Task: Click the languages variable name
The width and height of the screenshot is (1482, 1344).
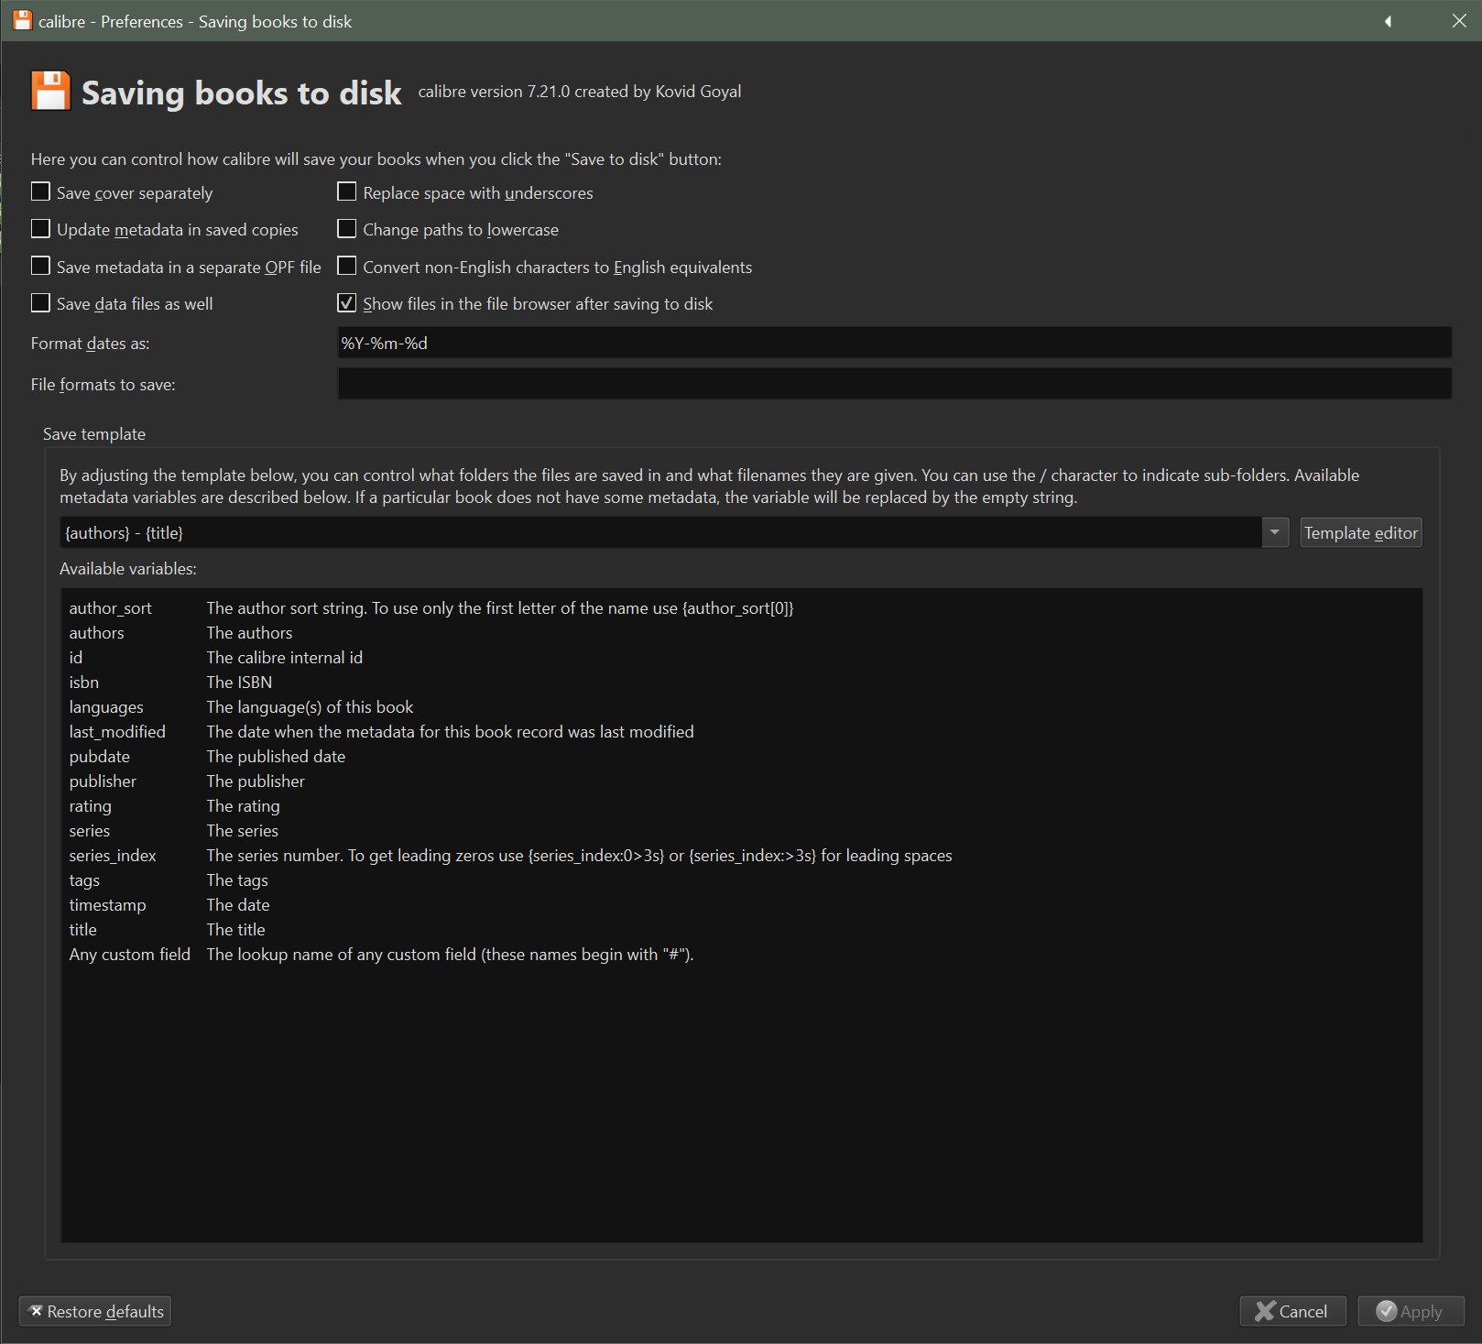Action: point(106,707)
